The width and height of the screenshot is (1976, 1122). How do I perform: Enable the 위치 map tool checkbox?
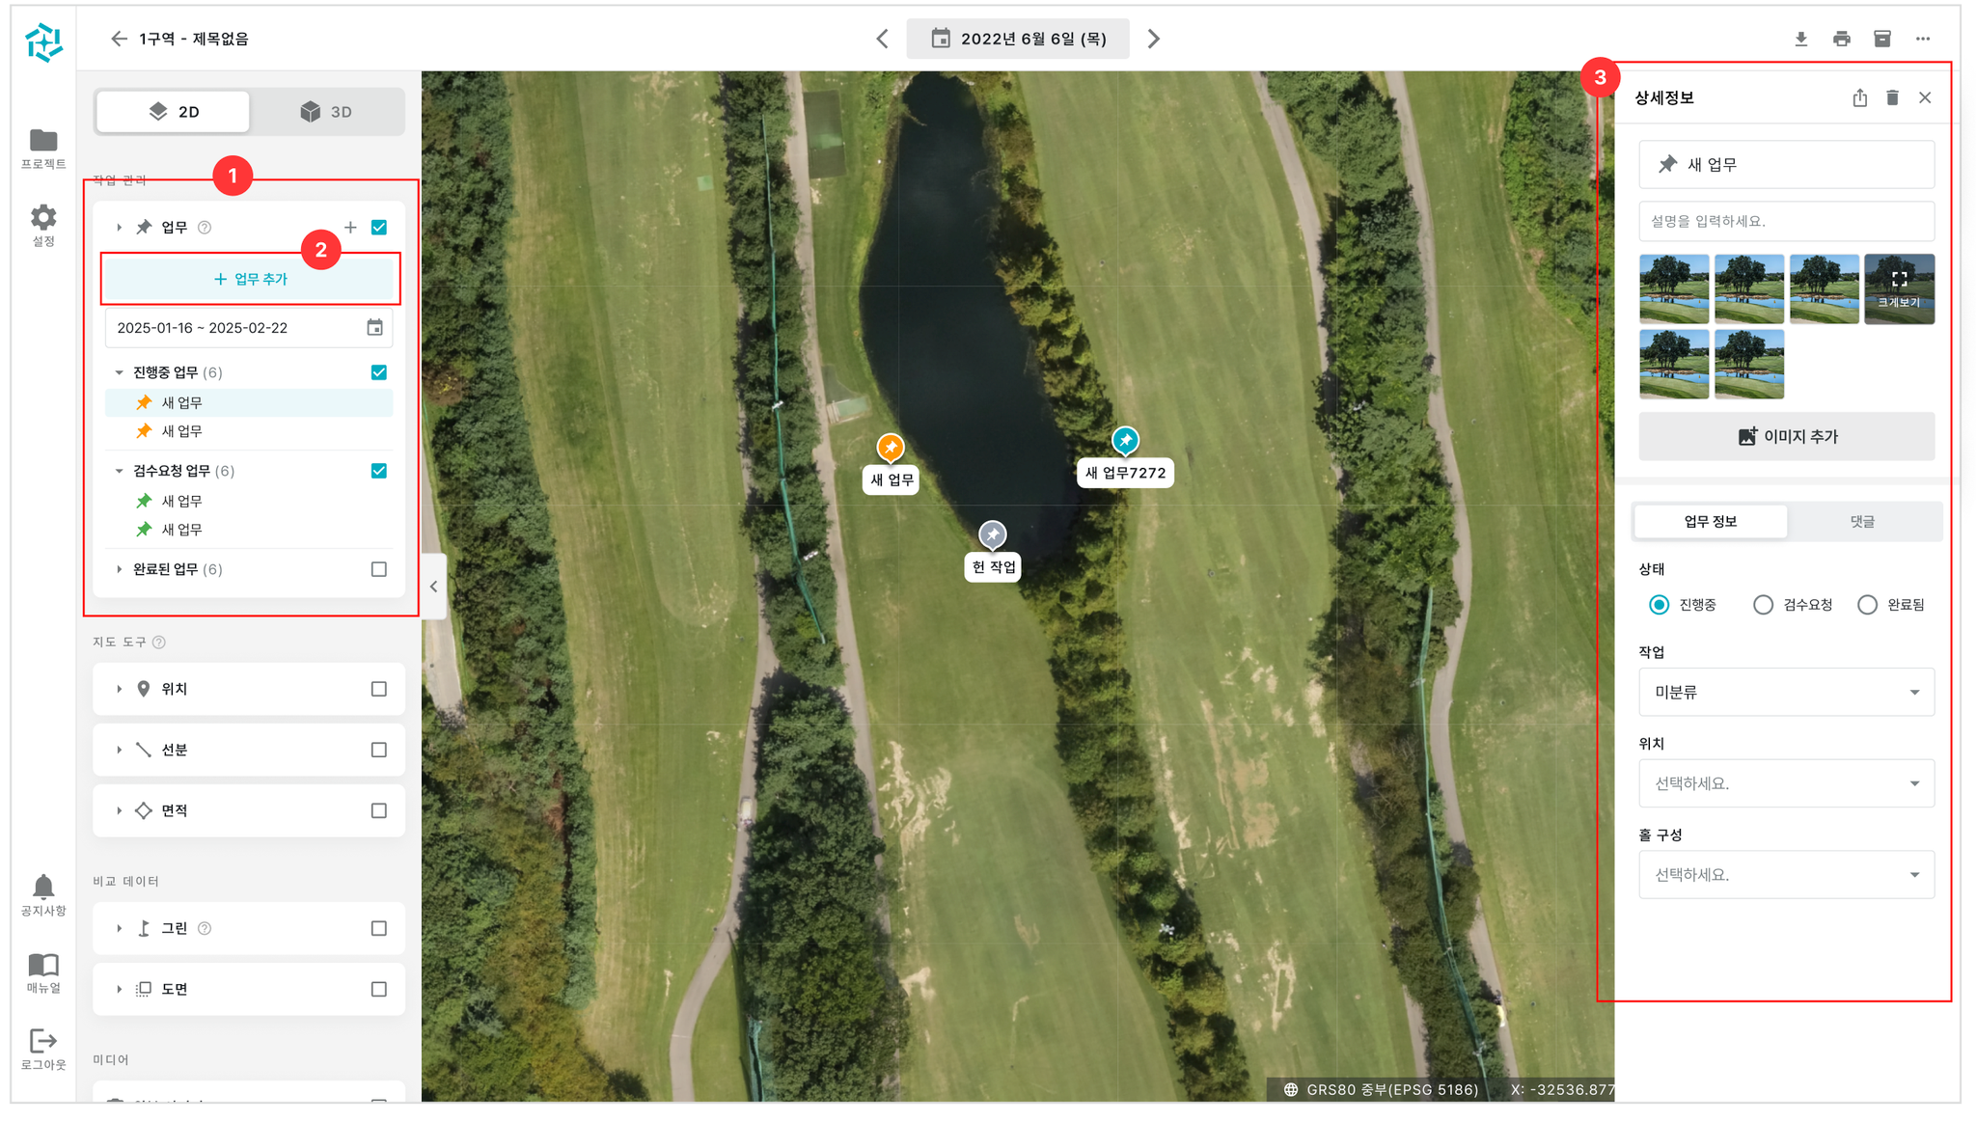[x=379, y=689]
